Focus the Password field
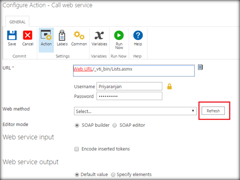The height and width of the screenshot is (180, 240). 129,96
